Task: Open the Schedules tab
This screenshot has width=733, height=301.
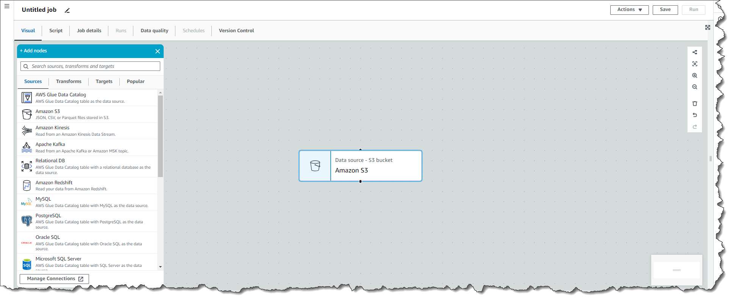Action: coord(194,31)
